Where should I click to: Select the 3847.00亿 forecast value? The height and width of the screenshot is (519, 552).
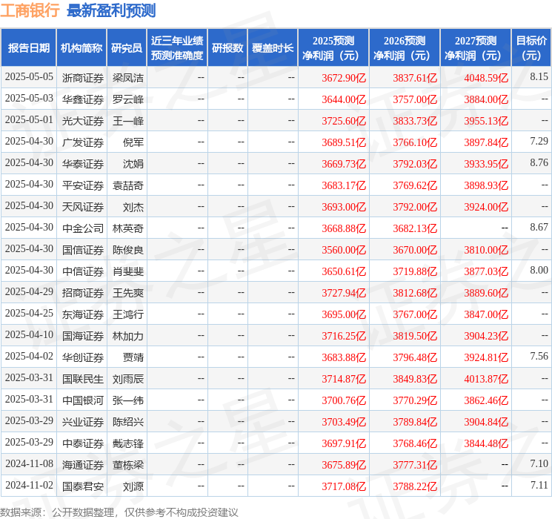coord(486,314)
